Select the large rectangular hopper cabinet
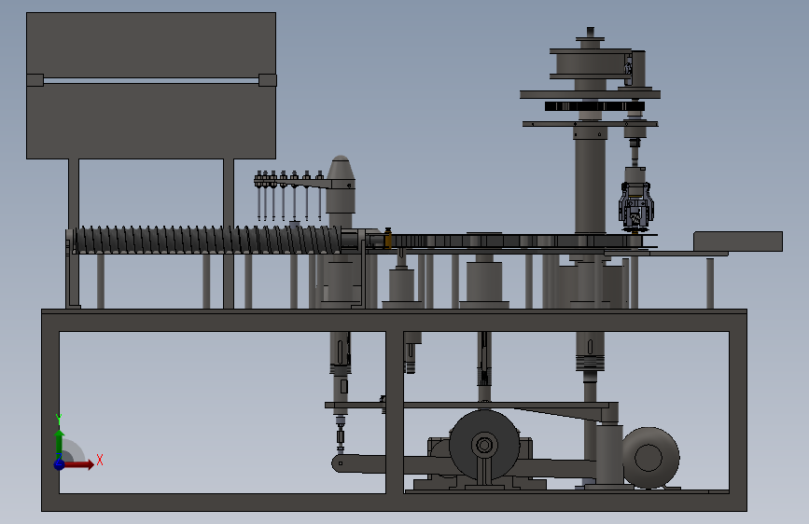Screen dimensions: 809x524 pyautogui.click(x=151, y=86)
